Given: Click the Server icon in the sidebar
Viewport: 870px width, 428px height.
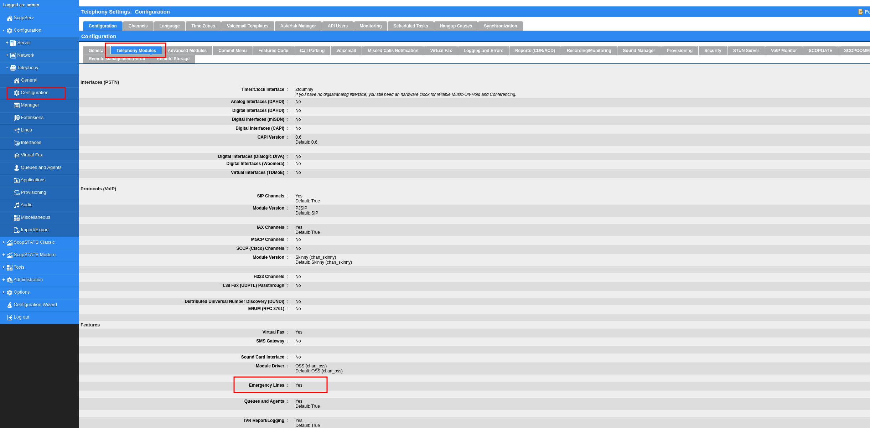Looking at the screenshot, I should pos(13,43).
